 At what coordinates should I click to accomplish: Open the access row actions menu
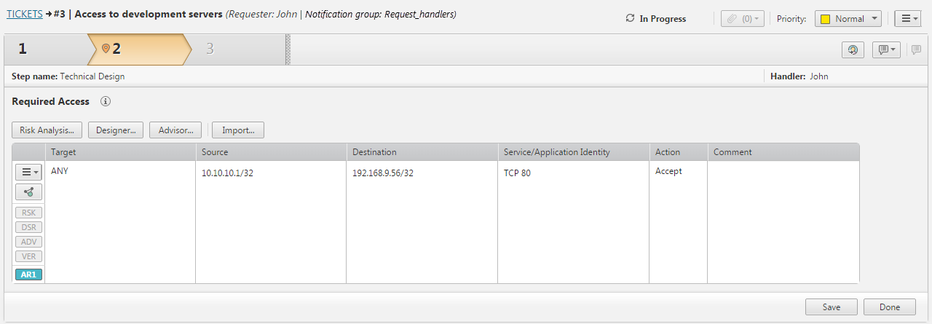(x=29, y=172)
